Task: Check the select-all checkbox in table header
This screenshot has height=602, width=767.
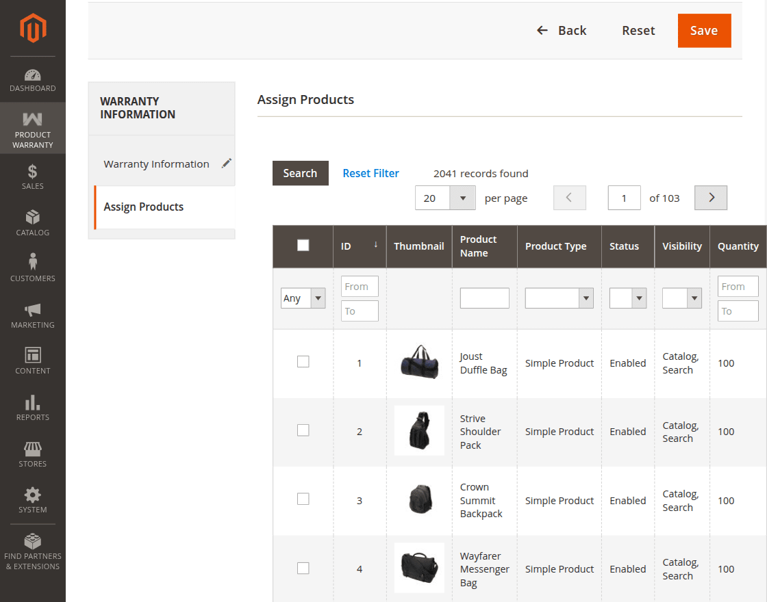Action: [303, 246]
